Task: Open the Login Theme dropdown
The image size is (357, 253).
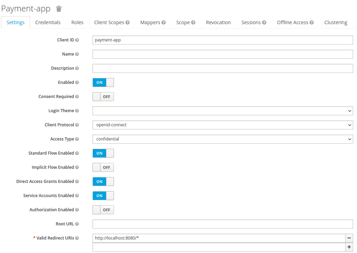Action: click(x=223, y=111)
